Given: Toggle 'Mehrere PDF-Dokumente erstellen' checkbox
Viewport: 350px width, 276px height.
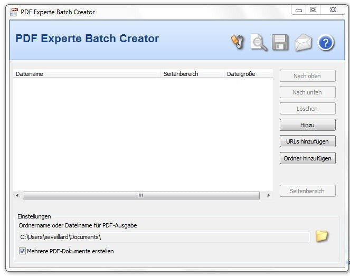Looking at the screenshot, I should pos(22,251).
